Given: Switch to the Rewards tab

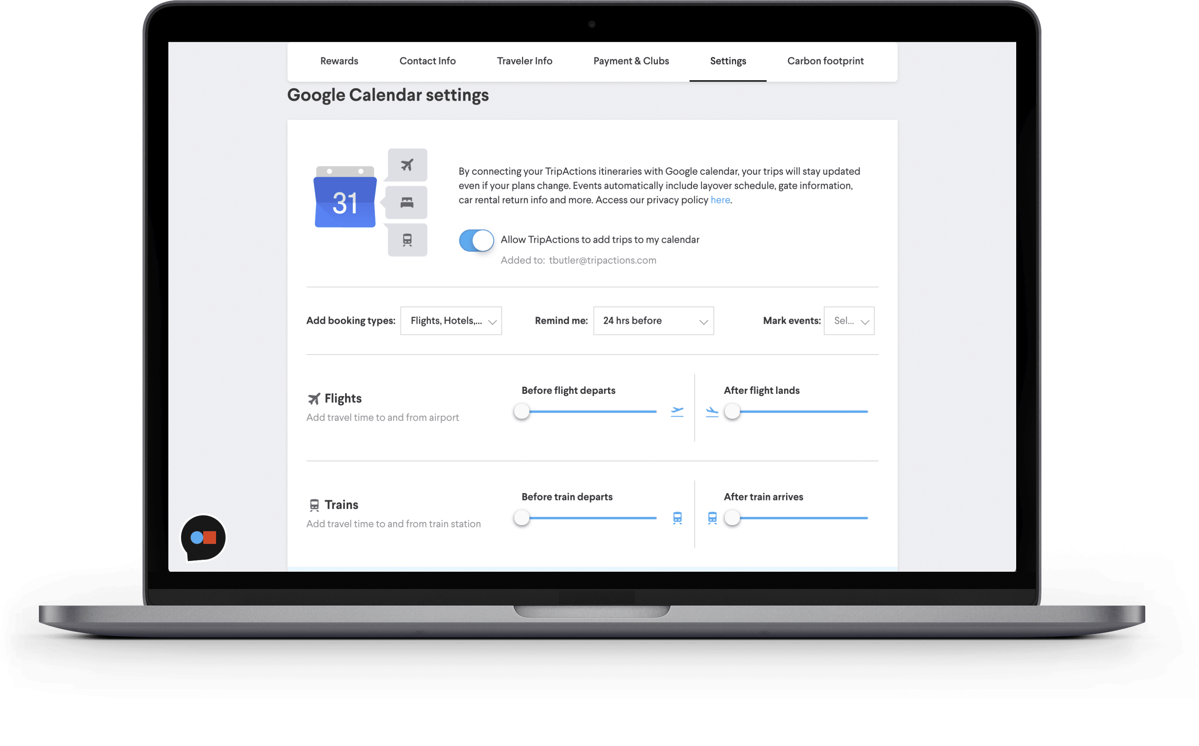Looking at the screenshot, I should tap(339, 61).
